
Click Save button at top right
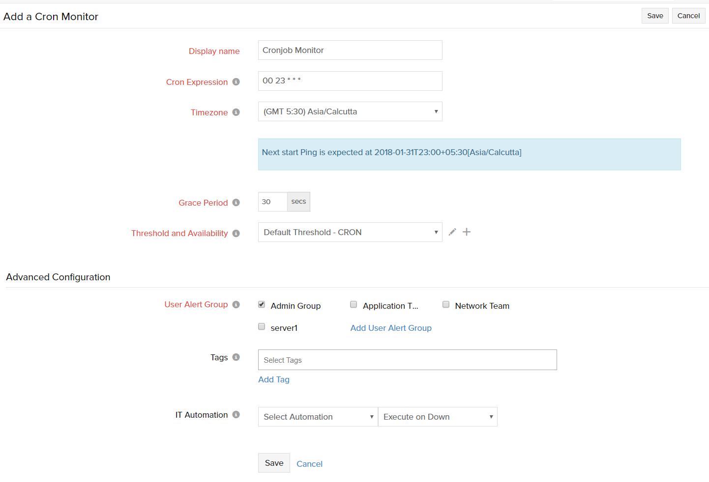click(655, 16)
